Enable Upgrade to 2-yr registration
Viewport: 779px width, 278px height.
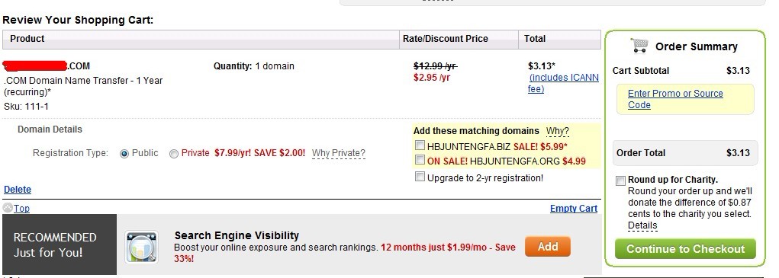point(420,177)
